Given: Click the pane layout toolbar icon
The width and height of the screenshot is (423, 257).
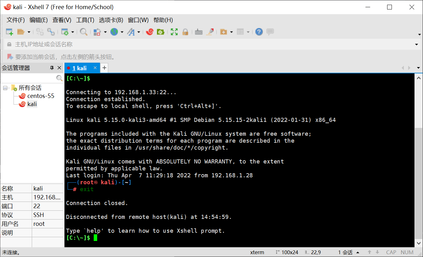Looking at the screenshot, I should 240,32.
